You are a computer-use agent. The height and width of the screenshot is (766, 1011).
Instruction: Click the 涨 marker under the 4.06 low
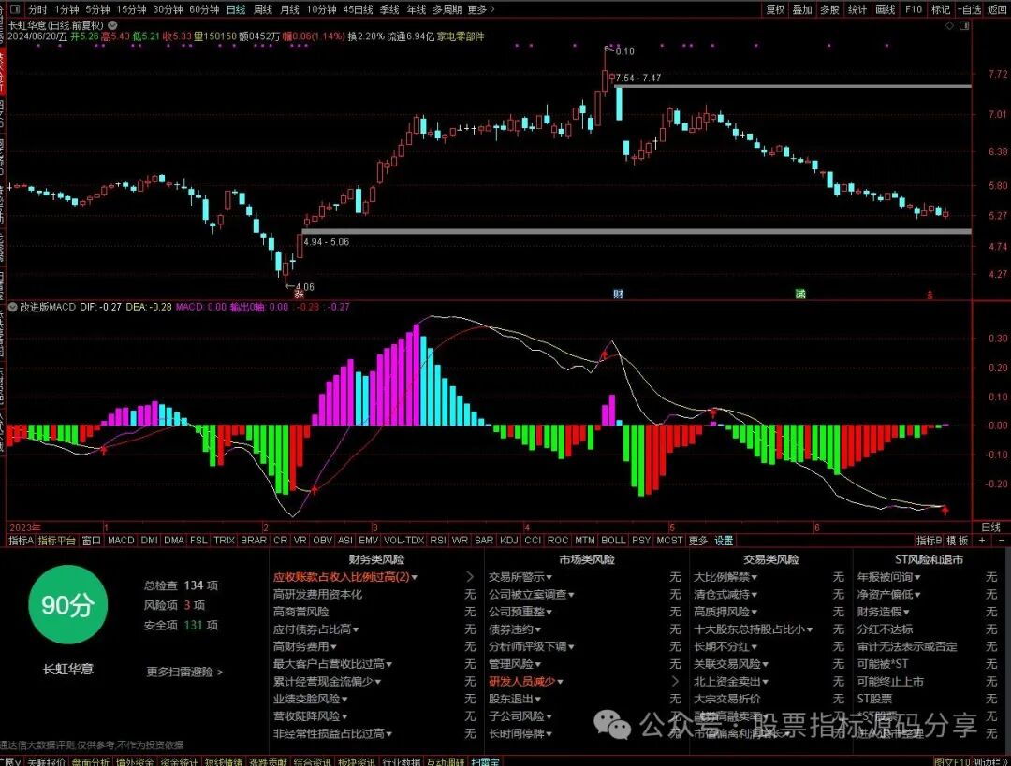tap(299, 294)
